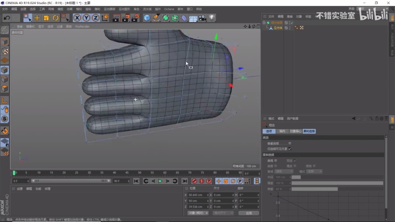Open the 衰减 falloff type dropdown
This screenshot has height=222, width=395.
pyautogui.click(x=285, y=171)
